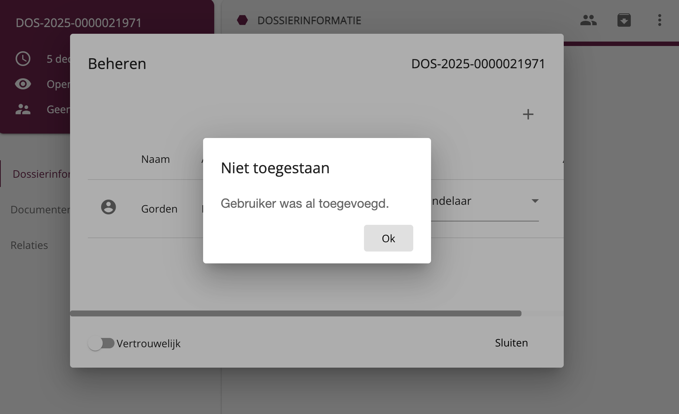
Task: Click the Gorden name in the user row
Action: [159, 209]
